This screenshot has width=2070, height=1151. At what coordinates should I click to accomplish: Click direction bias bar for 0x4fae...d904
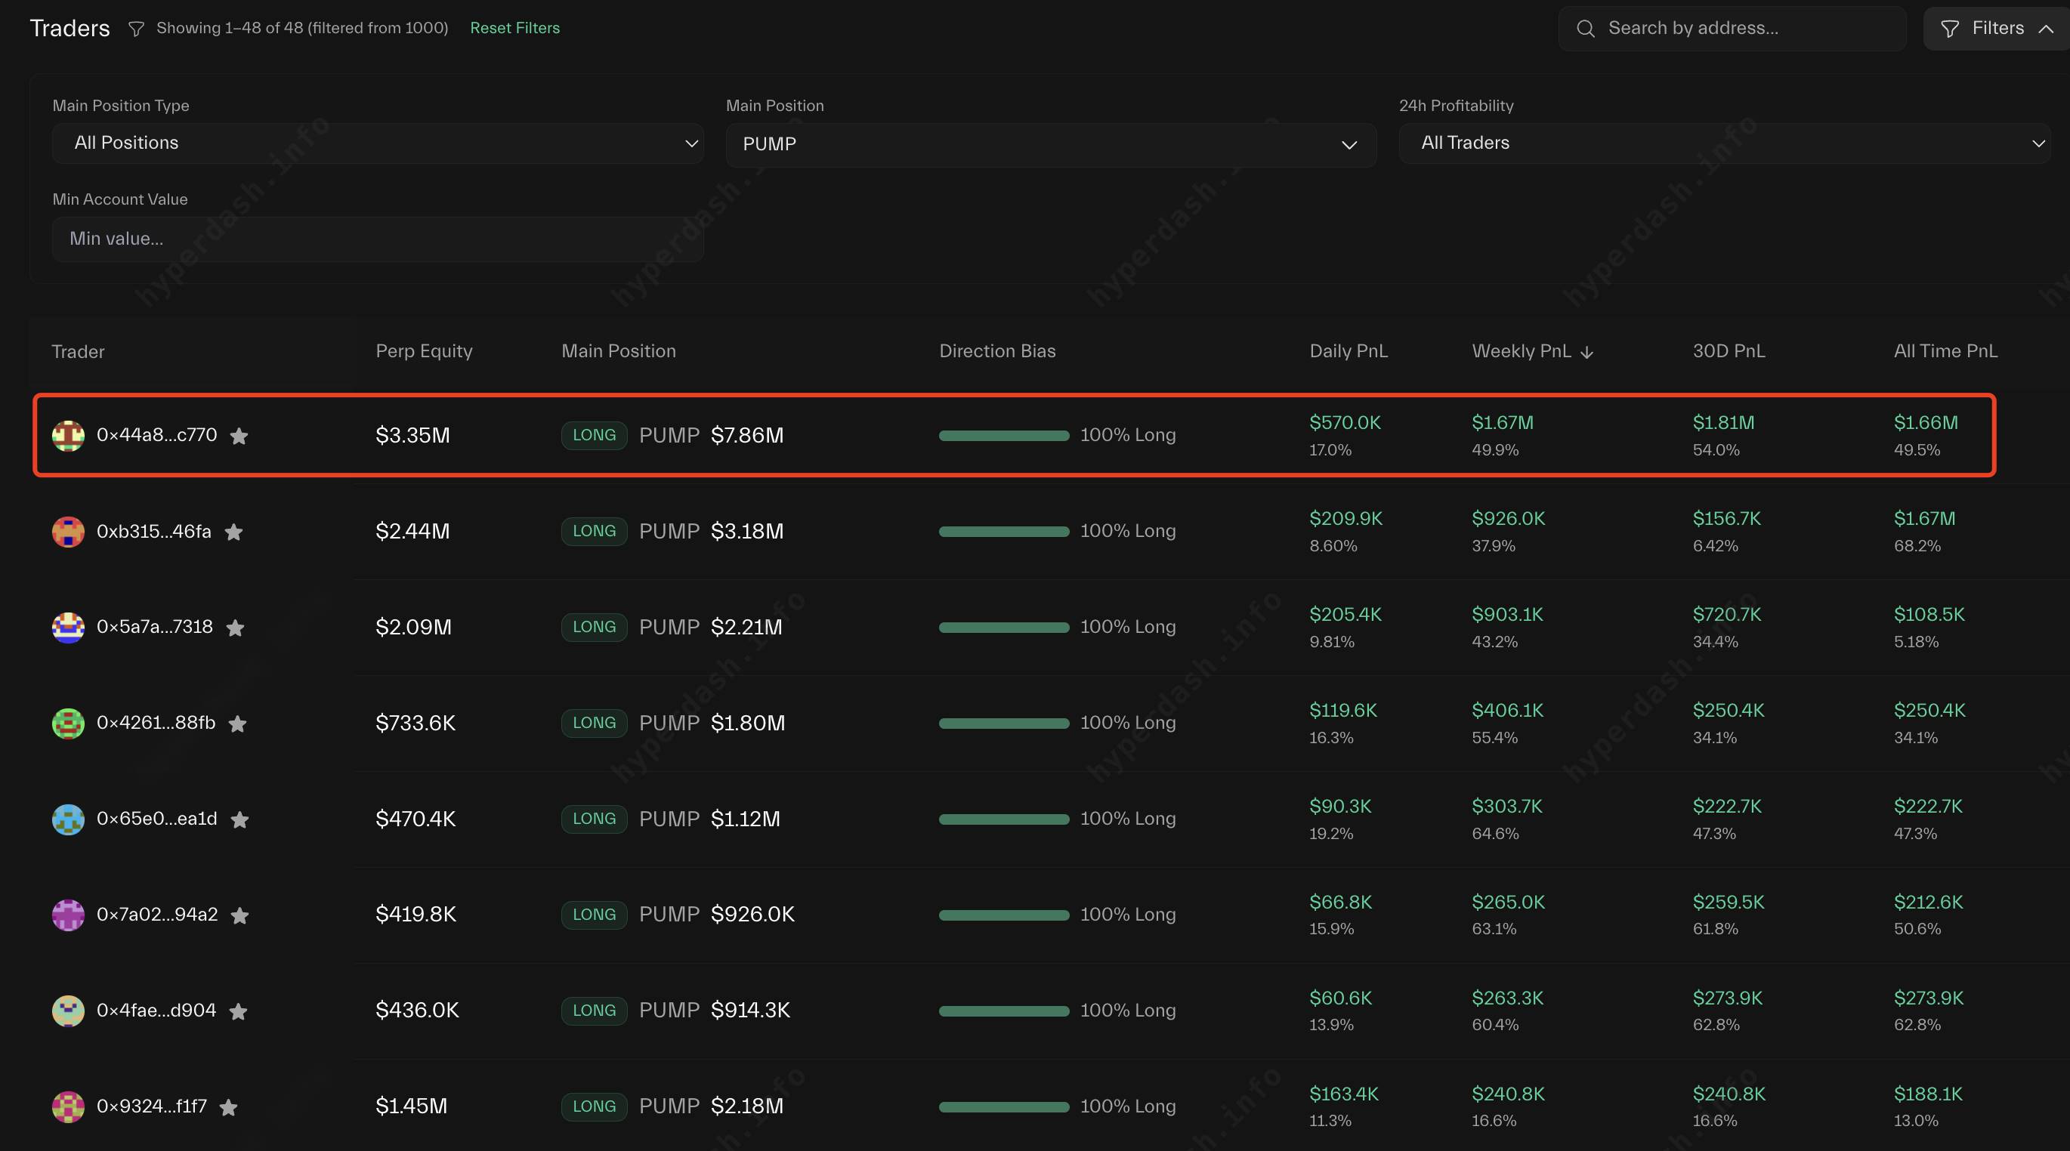click(1004, 1011)
